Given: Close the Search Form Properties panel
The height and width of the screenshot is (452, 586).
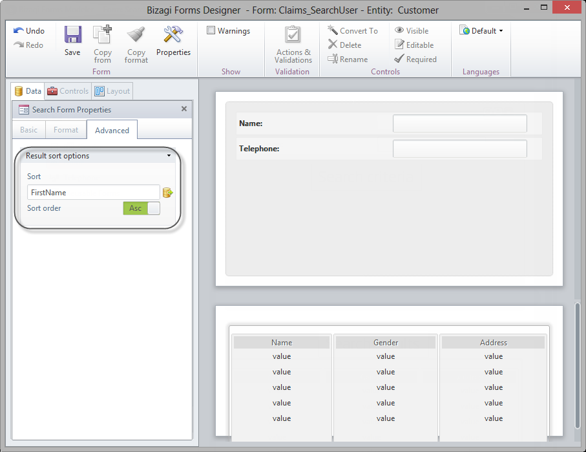Looking at the screenshot, I should 184,109.
